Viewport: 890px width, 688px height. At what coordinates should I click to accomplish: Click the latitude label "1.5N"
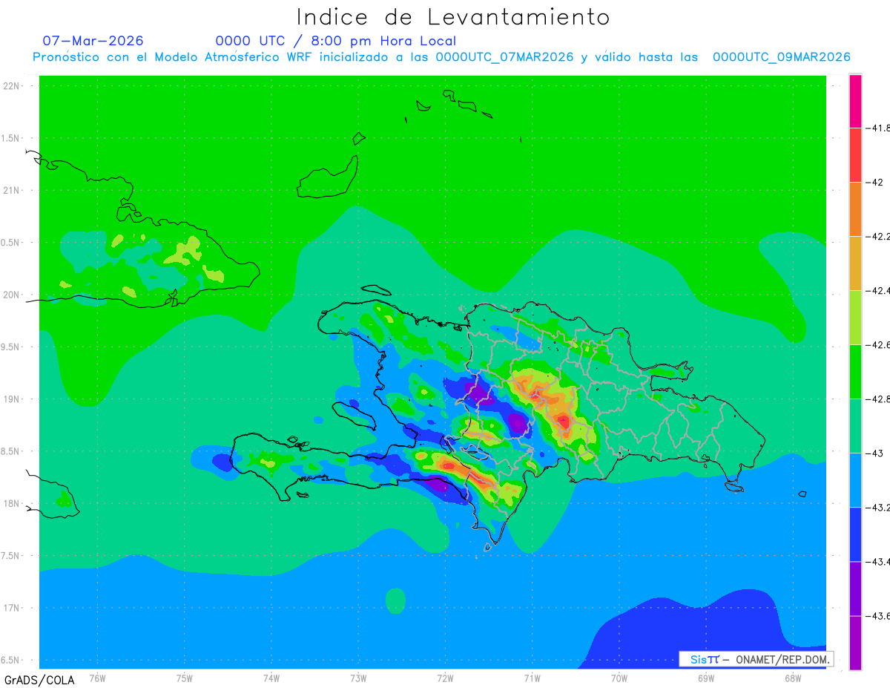pyautogui.click(x=11, y=138)
